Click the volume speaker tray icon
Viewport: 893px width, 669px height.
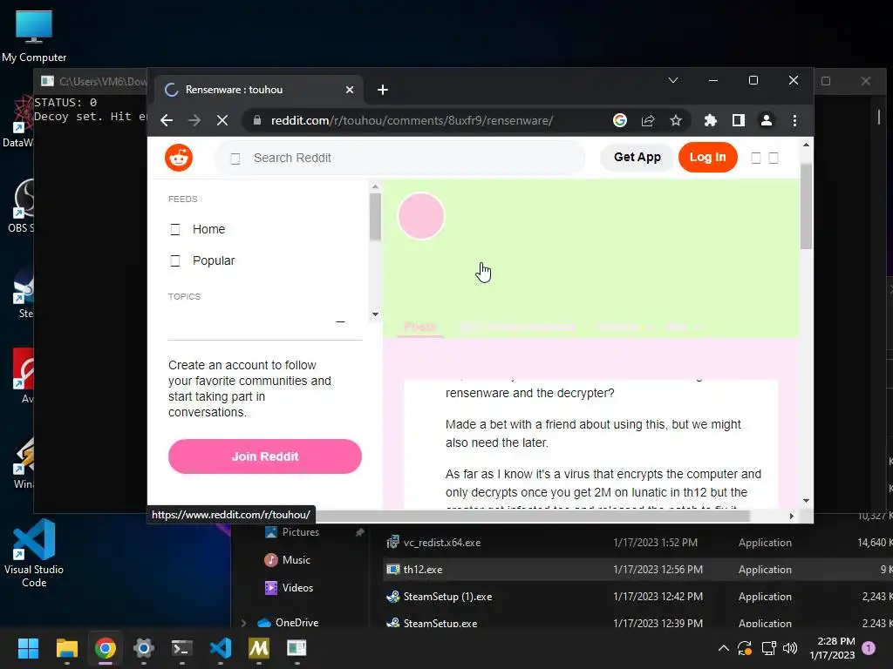coord(790,648)
